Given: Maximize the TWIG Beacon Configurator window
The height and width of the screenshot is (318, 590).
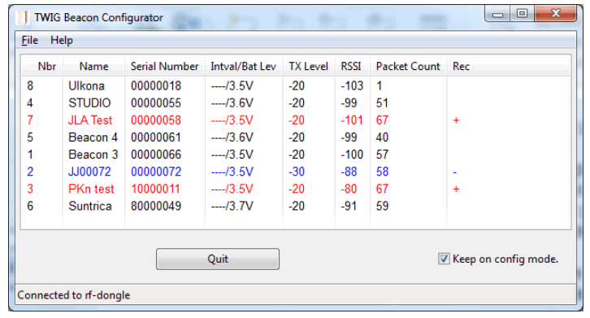Looking at the screenshot, I should click(522, 14).
